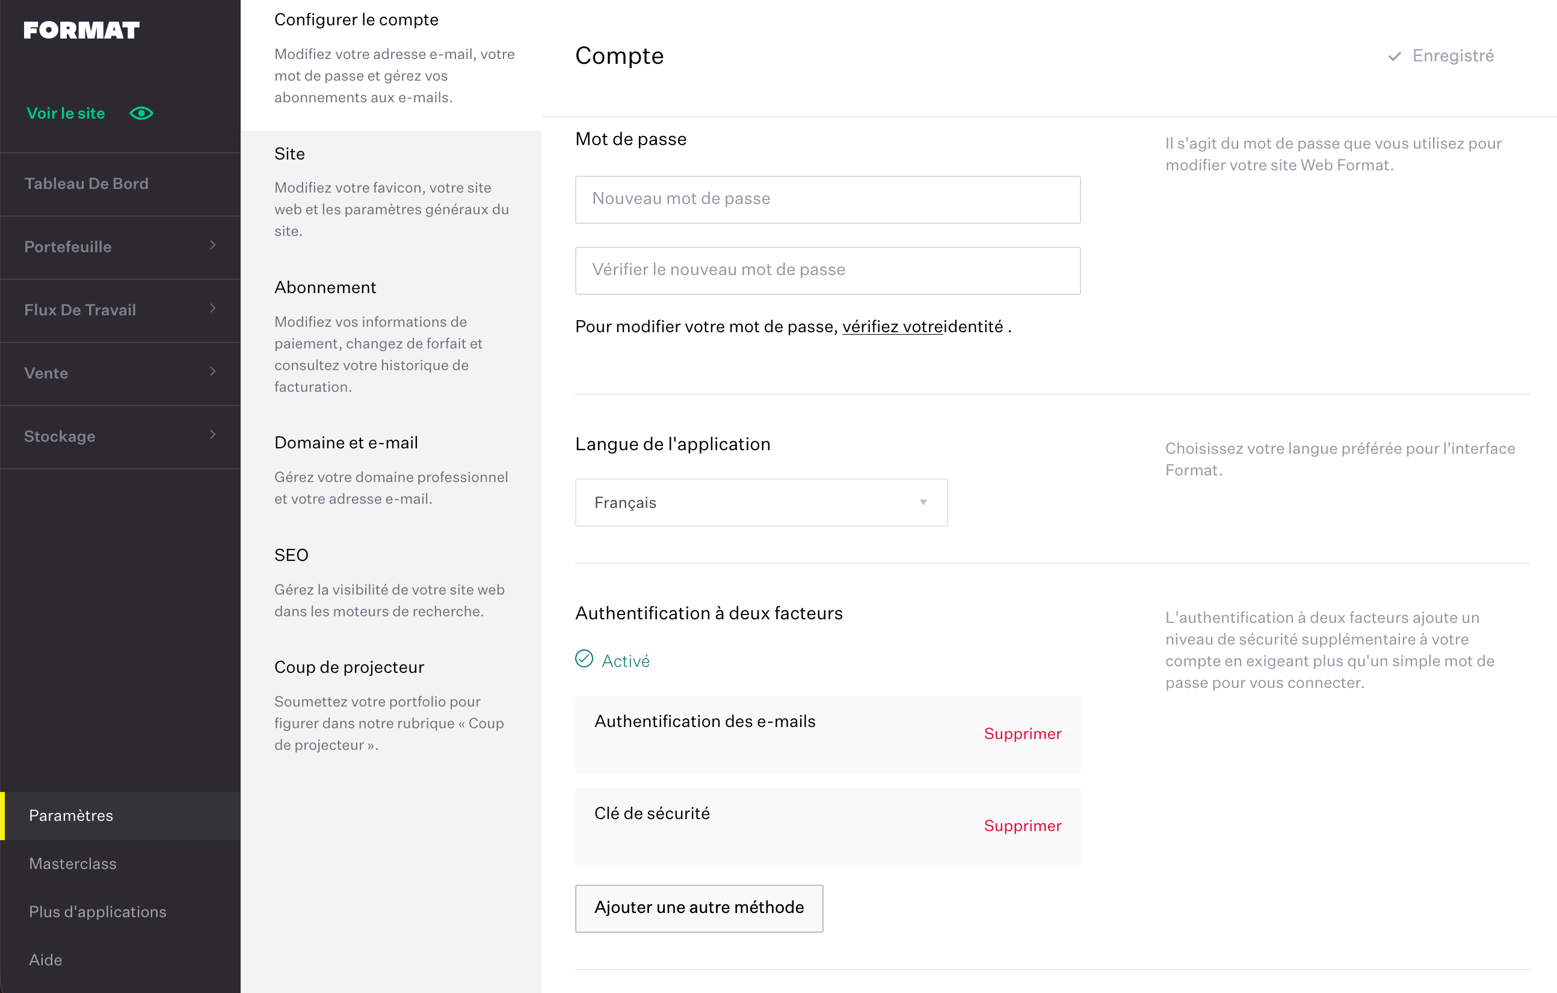Click the FORMAT logo
1557x993 pixels.
(x=81, y=31)
